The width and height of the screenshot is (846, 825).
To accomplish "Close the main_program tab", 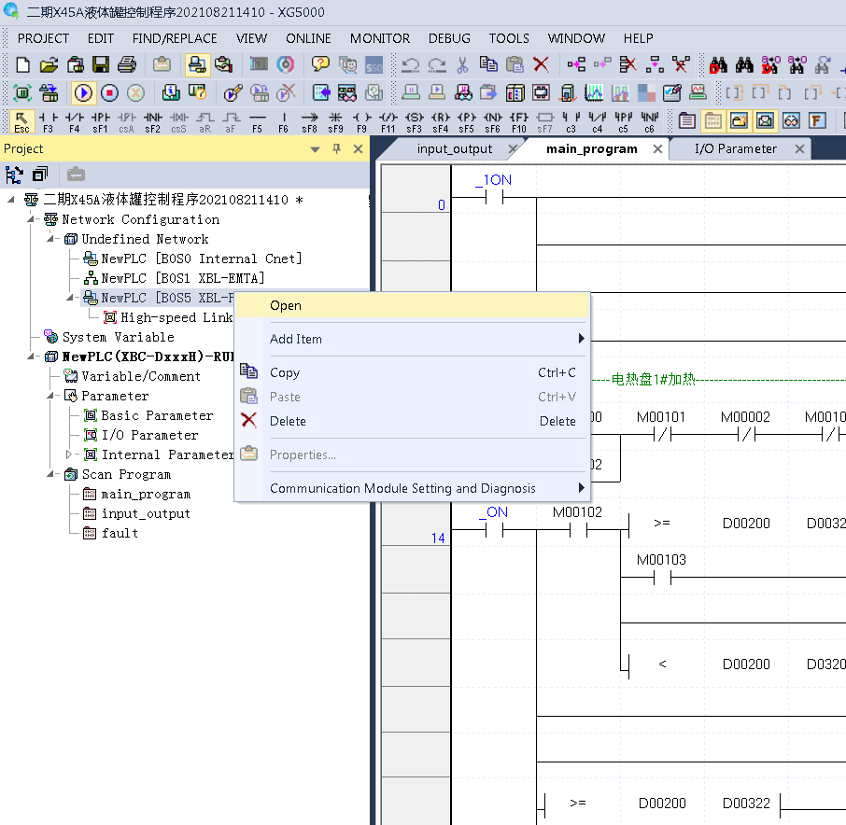I will (x=657, y=149).
